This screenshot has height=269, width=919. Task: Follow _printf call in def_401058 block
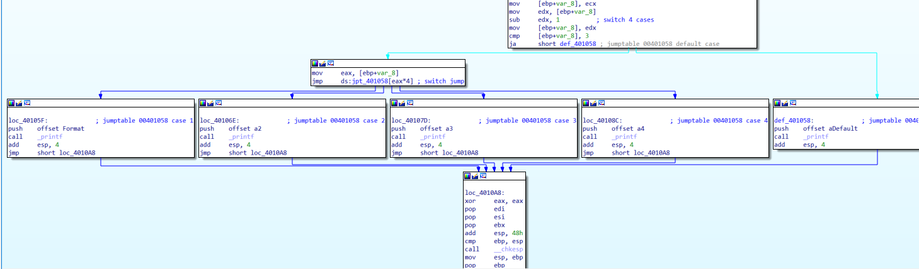coord(816,137)
